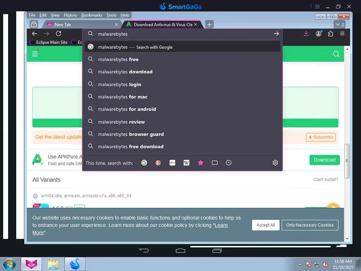Open the File menu
Image resolution: width=361 pixels, height=271 pixels.
tap(32, 15)
